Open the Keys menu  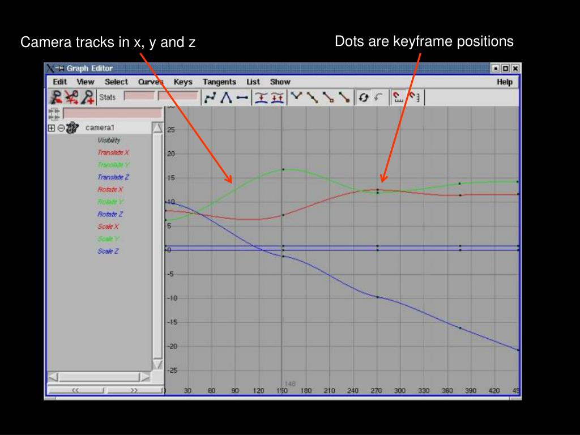183,82
